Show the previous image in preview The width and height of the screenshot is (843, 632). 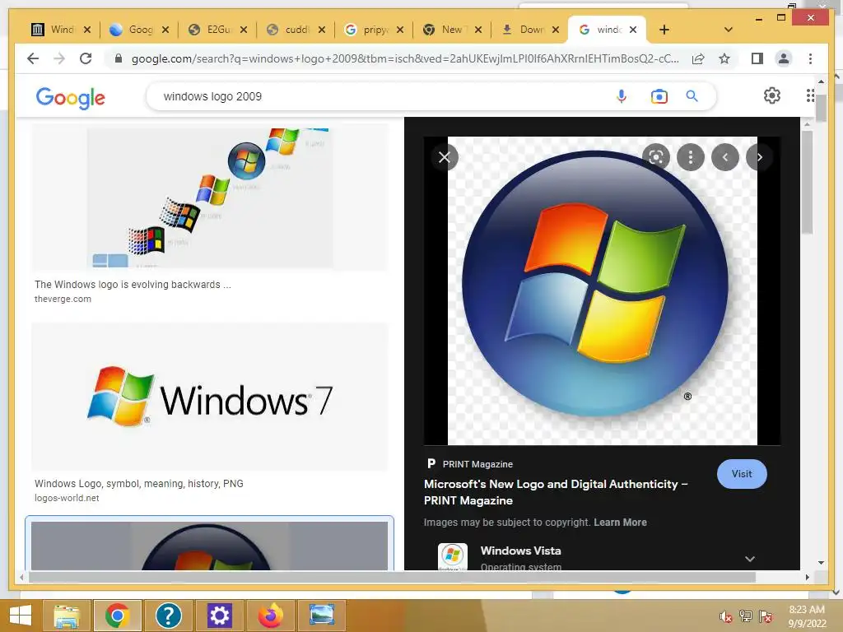click(724, 157)
